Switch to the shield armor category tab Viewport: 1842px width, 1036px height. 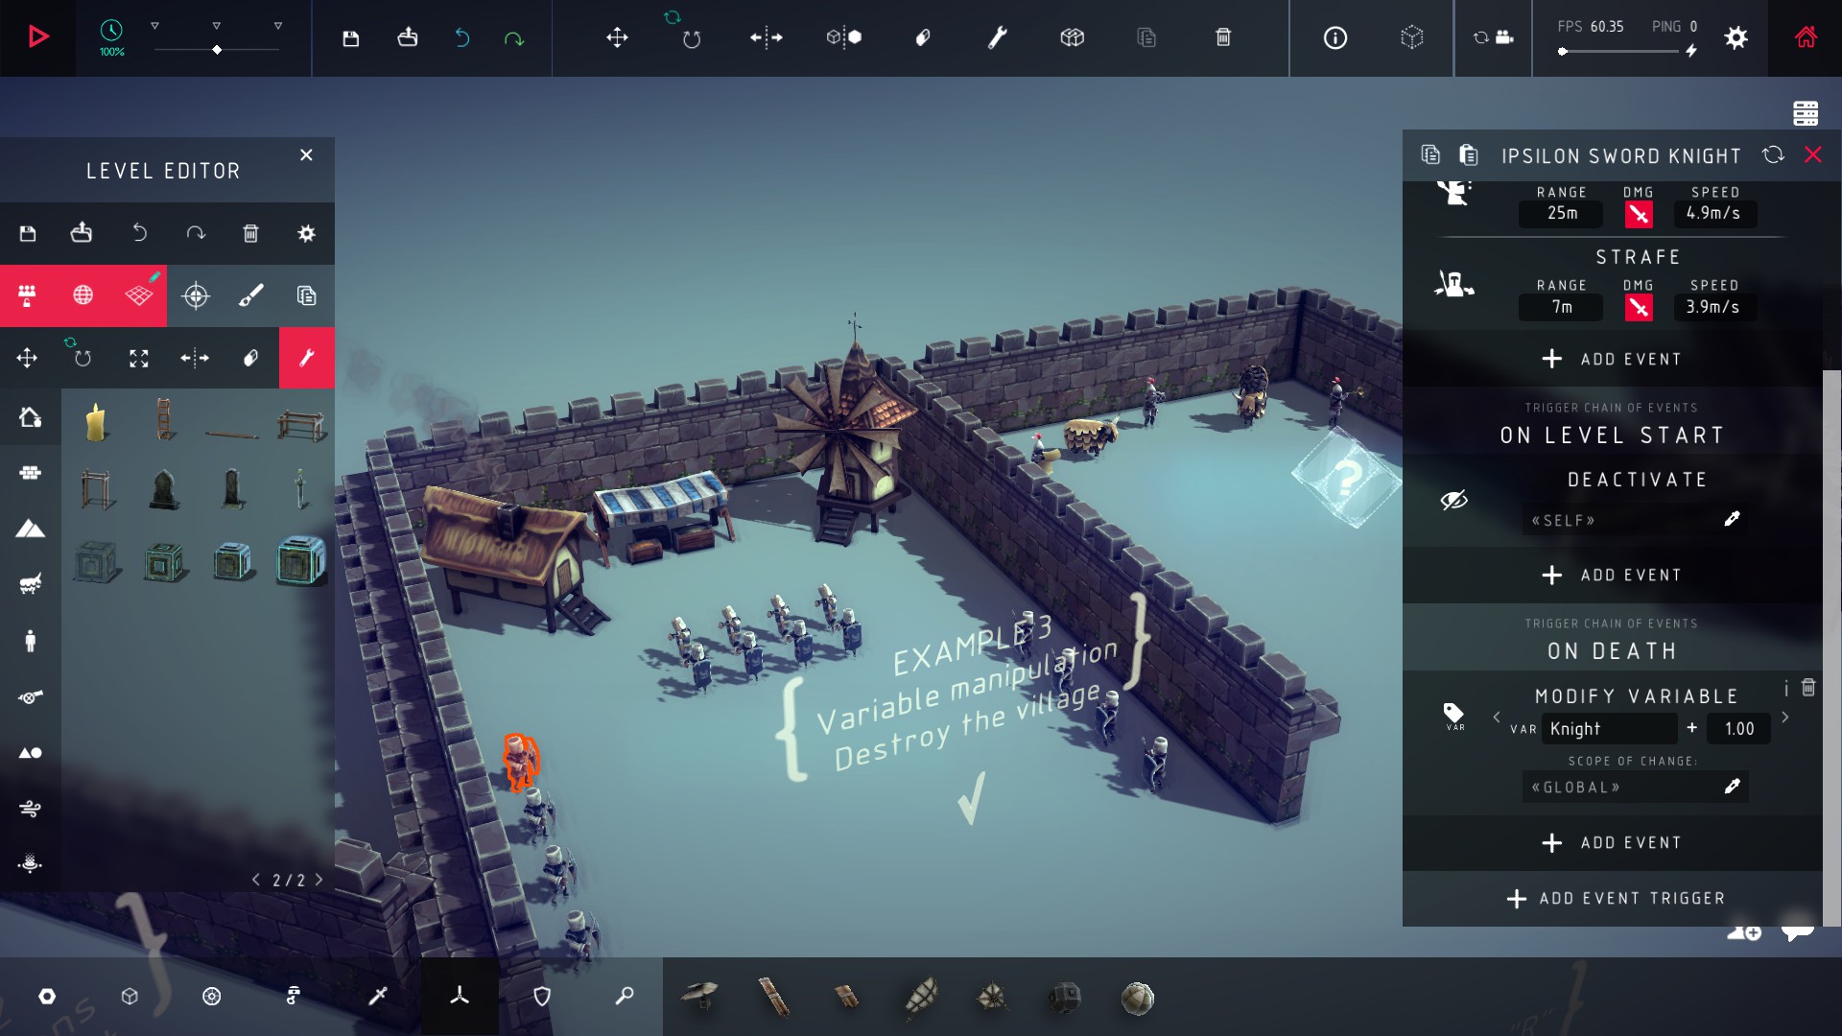coord(541,997)
